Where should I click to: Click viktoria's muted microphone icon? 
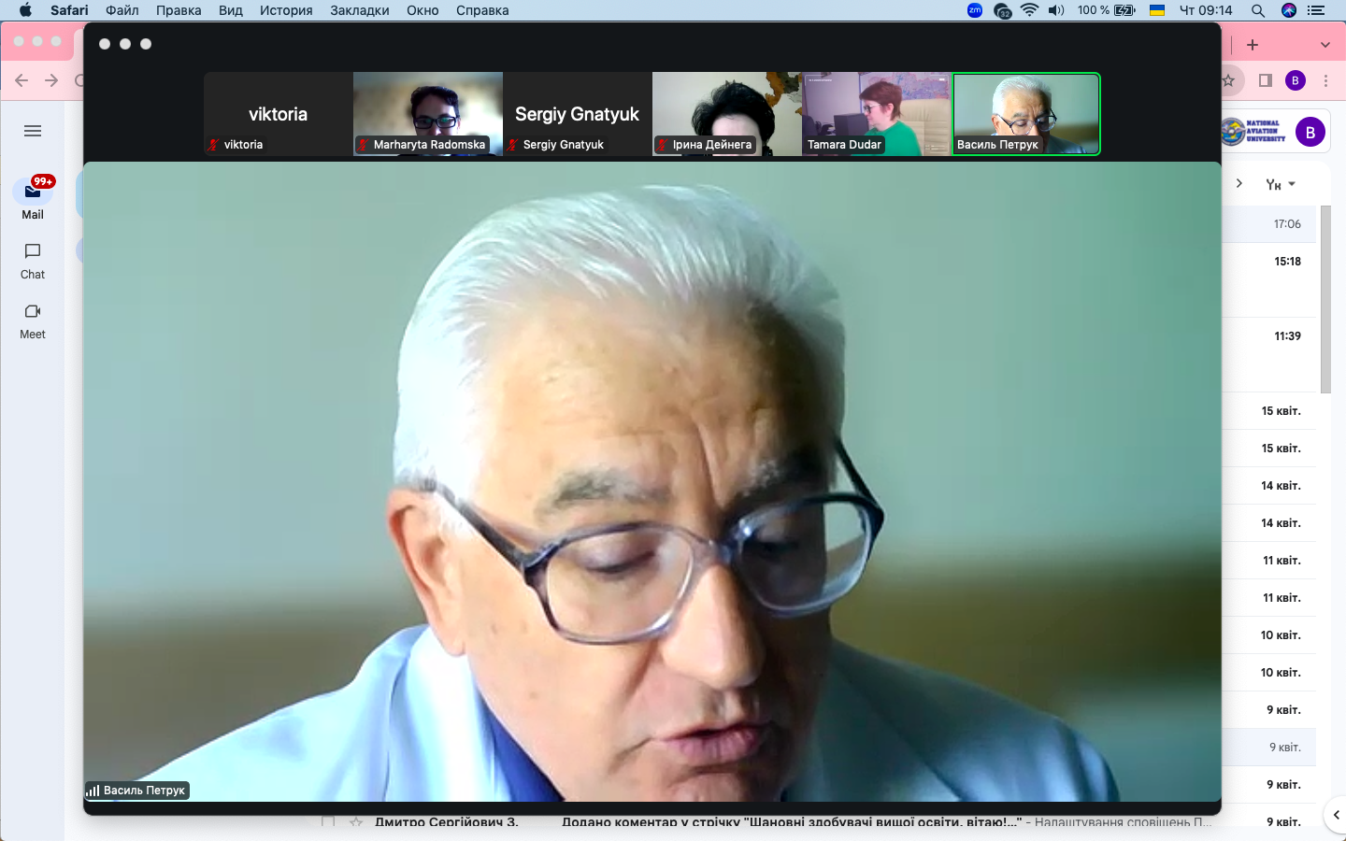coord(214,145)
